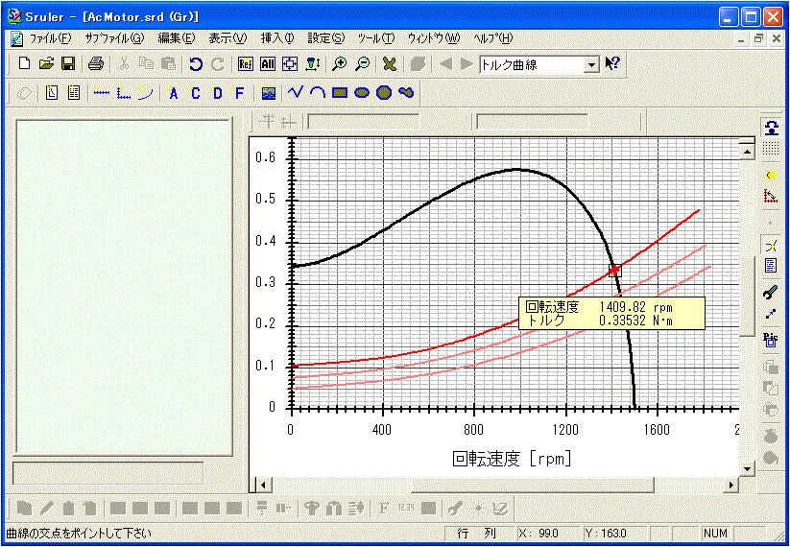Viewport: 790px width, 547px height.
Task: Open the ファイル(F) menu
Action: 50,38
